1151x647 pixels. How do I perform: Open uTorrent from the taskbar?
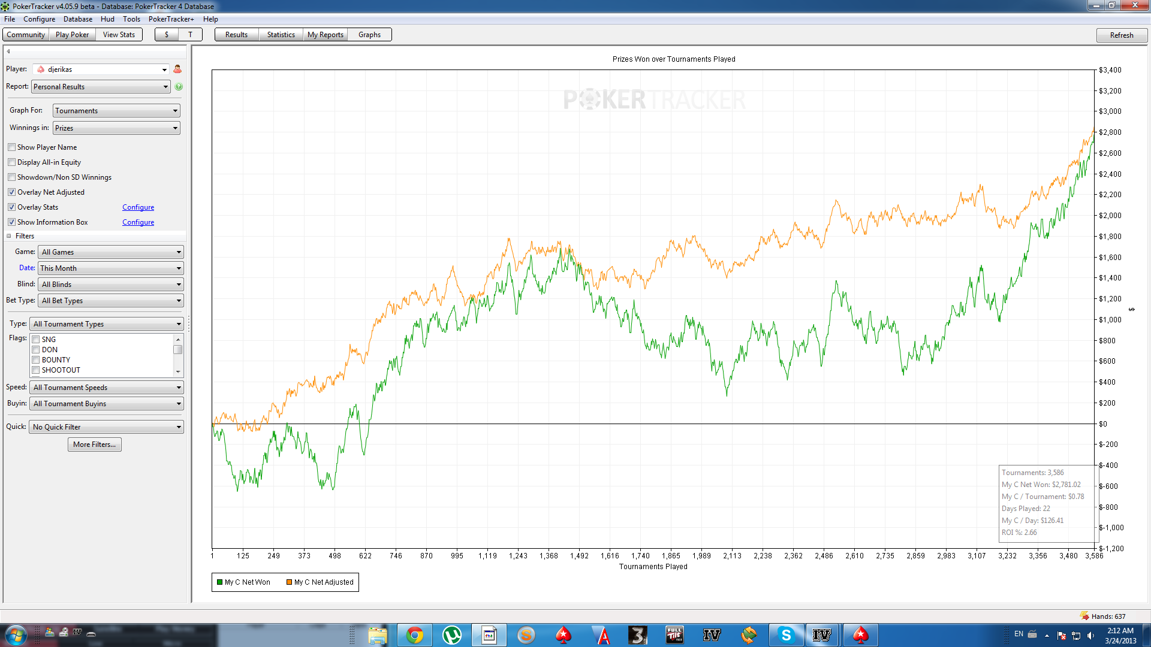point(451,635)
